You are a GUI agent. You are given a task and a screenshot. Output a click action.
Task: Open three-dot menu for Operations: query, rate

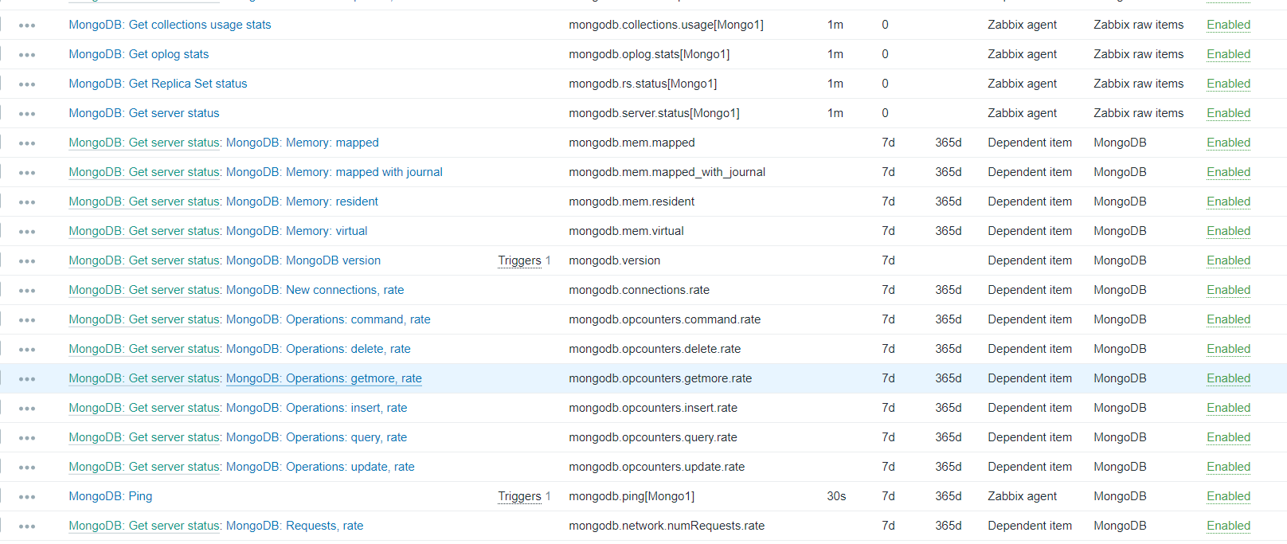tap(27, 438)
